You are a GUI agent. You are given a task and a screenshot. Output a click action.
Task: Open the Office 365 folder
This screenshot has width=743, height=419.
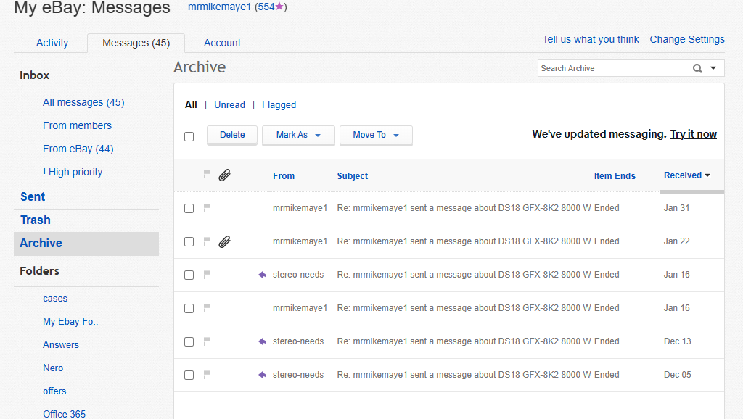pos(65,414)
